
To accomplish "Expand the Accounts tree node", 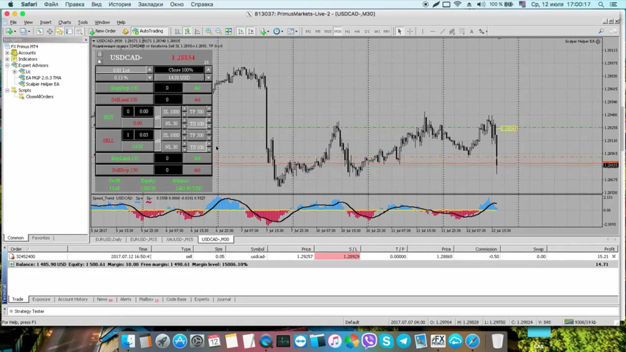I will point(7,53).
